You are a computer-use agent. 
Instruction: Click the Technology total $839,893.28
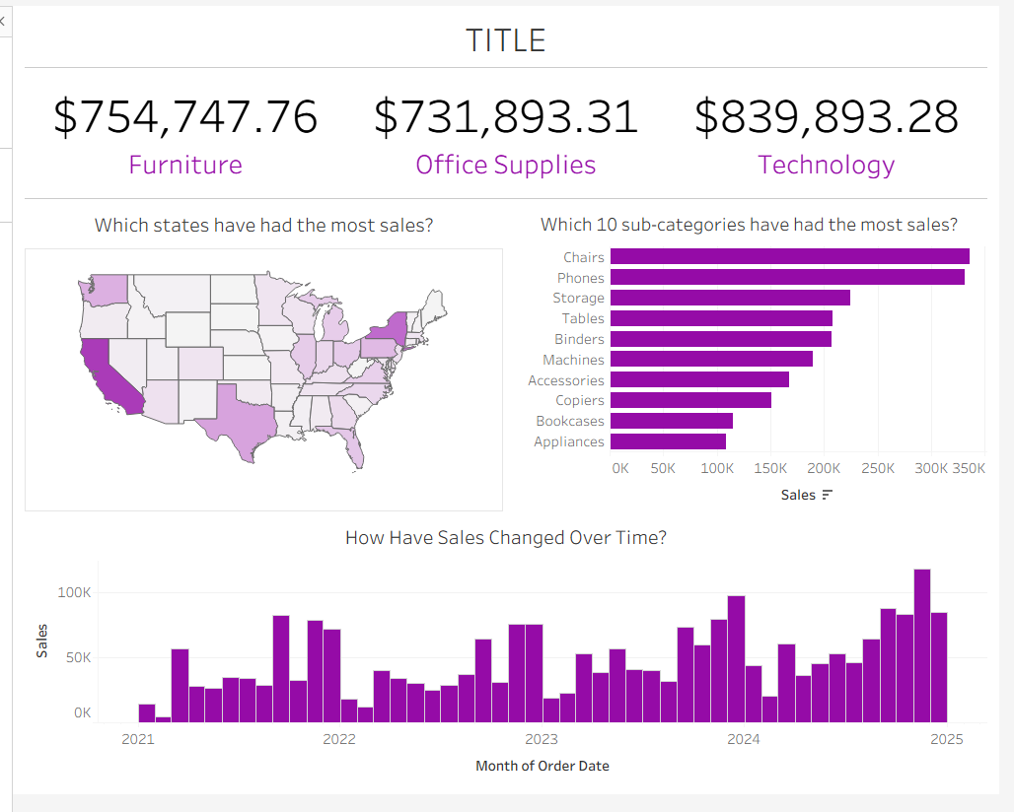point(826,117)
